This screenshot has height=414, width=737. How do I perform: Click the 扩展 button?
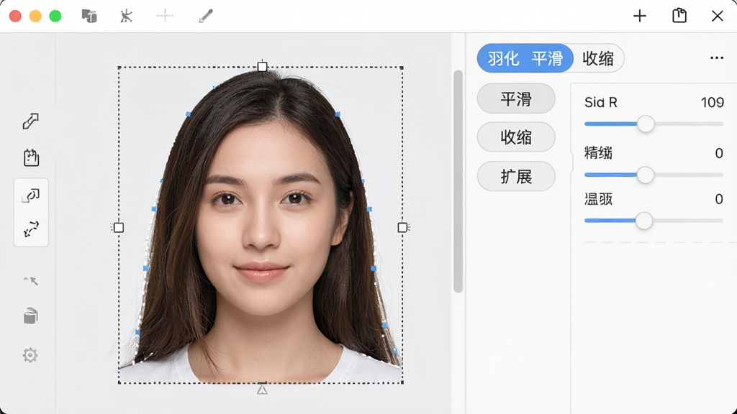(x=516, y=177)
